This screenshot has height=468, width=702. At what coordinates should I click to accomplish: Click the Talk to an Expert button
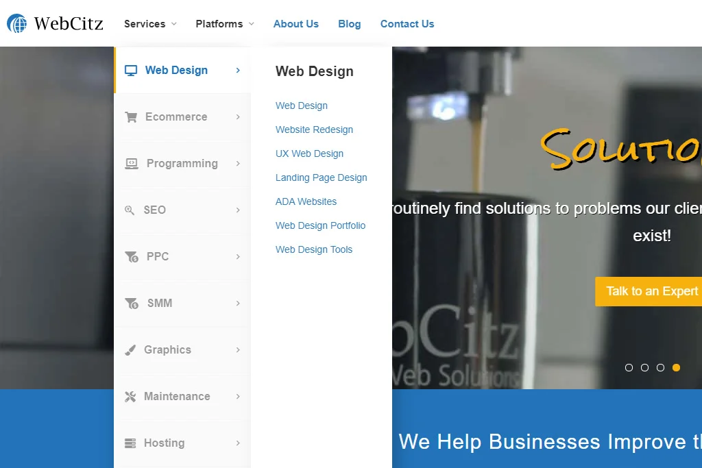coord(649,291)
